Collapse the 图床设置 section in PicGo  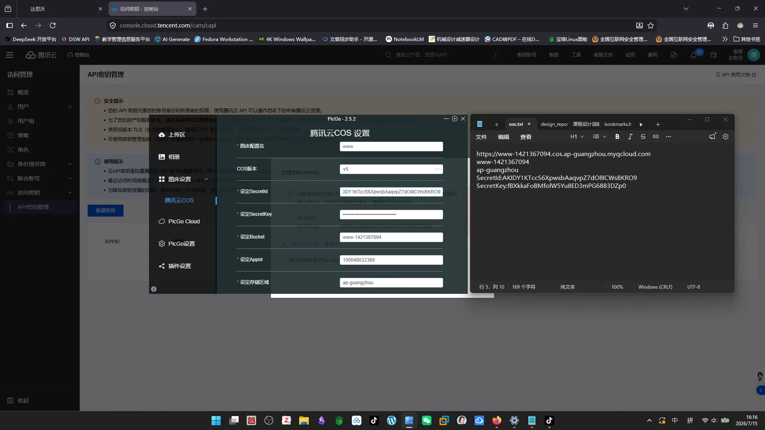[x=183, y=179]
